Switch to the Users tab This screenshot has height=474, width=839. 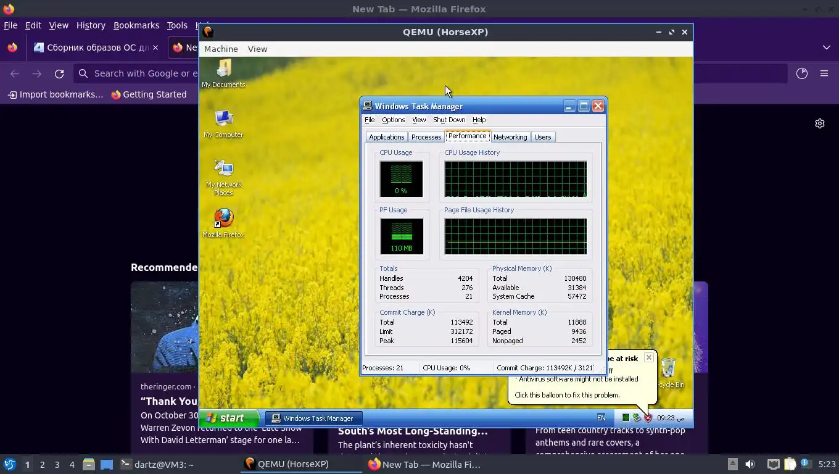tap(543, 137)
